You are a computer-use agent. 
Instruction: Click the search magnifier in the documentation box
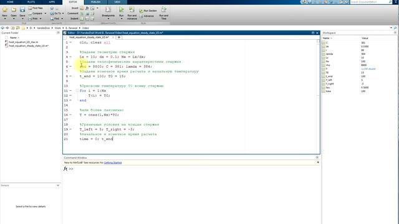click(x=390, y=2)
